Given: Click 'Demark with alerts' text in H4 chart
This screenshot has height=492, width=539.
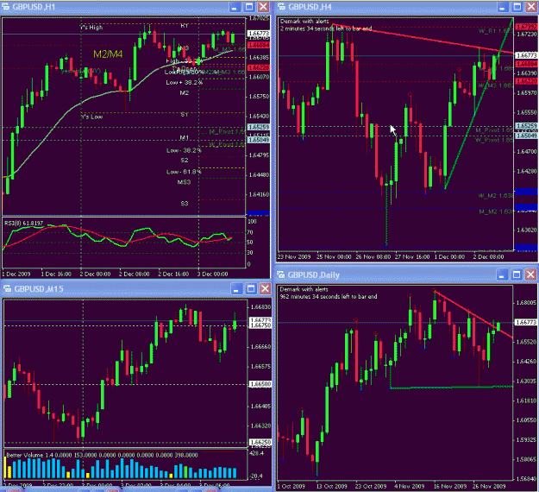Looking at the screenshot, I should (304, 22).
